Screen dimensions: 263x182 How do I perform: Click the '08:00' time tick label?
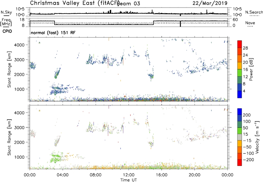click(96, 175)
